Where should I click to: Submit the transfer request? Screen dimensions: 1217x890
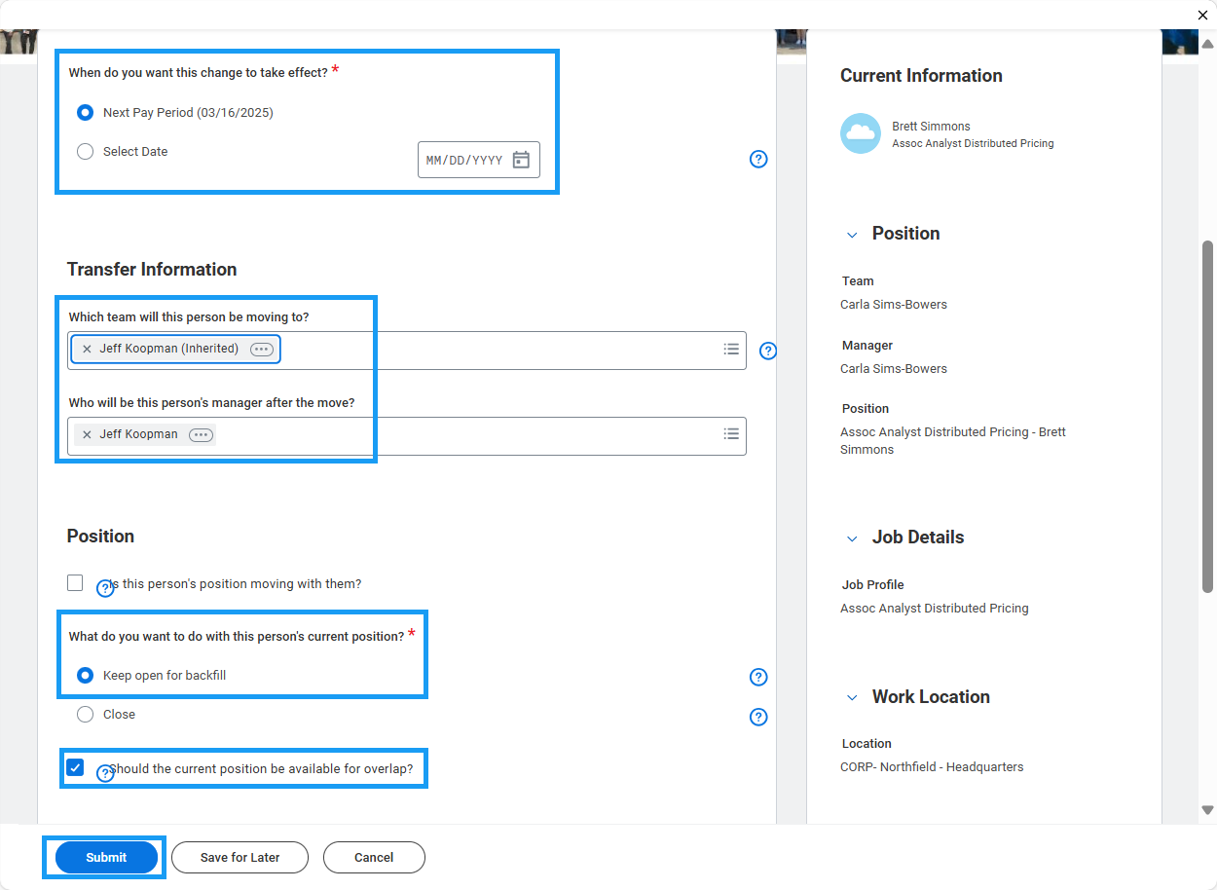pyautogui.click(x=106, y=858)
